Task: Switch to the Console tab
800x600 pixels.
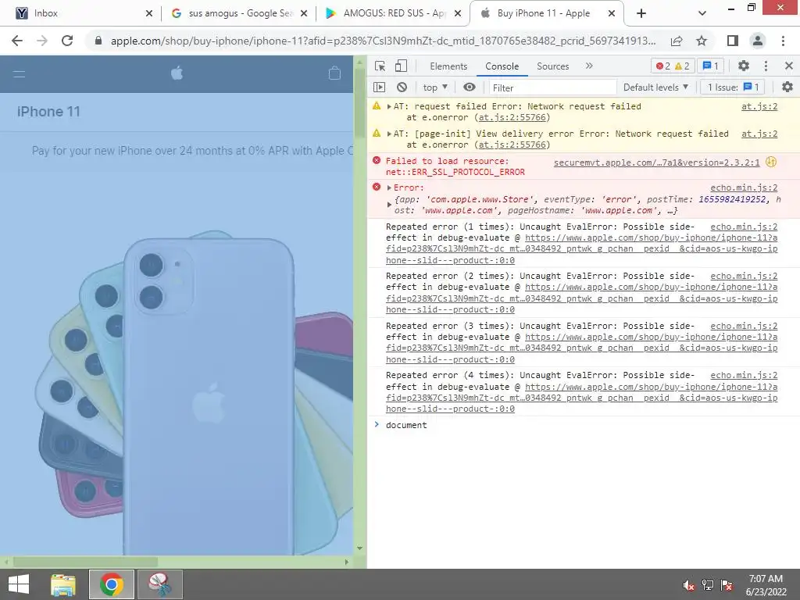Action: pyautogui.click(x=502, y=66)
